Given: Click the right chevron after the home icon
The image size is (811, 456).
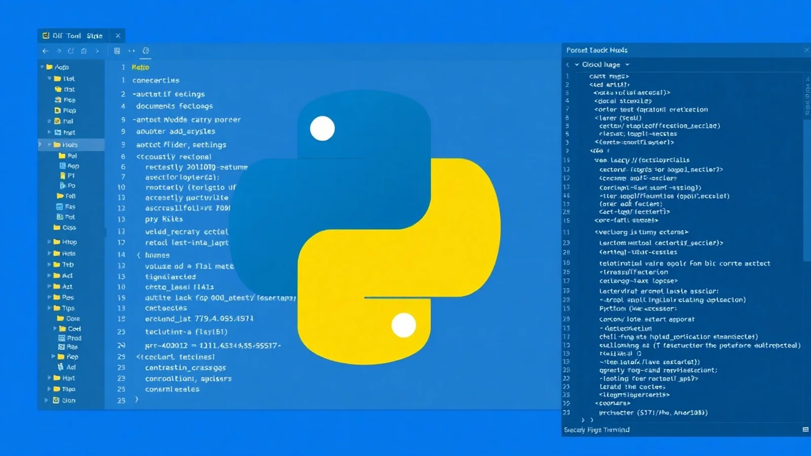Looking at the screenshot, I should coord(97,51).
